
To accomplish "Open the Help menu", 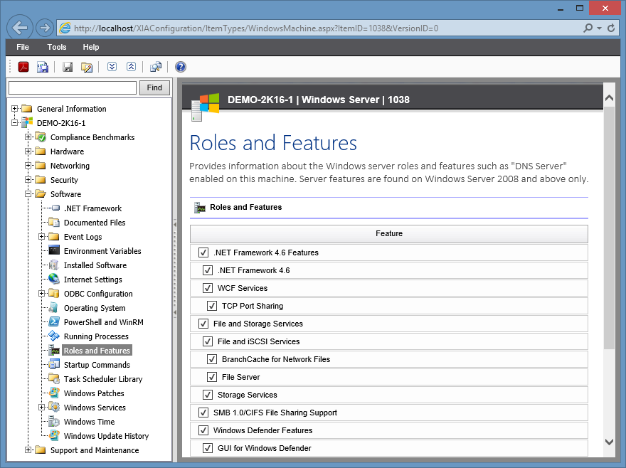I will click(90, 47).
